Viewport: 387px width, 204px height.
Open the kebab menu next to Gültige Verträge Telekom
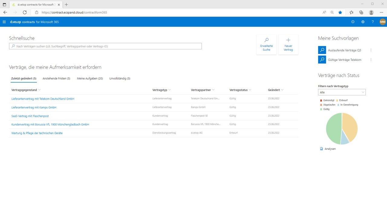[371, 59]
